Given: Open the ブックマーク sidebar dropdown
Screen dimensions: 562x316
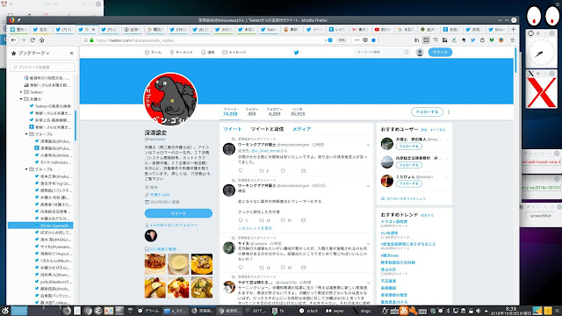Looking at the screenshot, I should [x=33, y=53].
